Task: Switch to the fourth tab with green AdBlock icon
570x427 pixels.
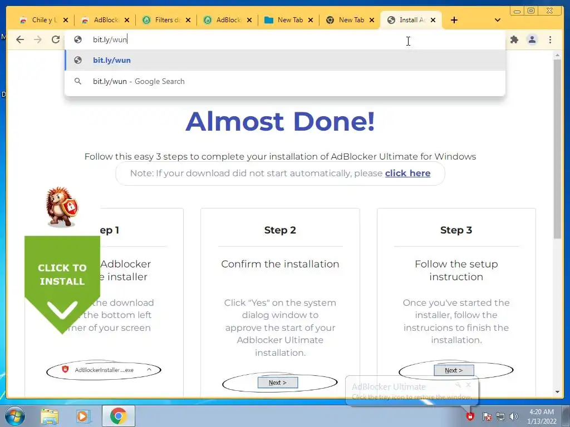Action: [x=228, y=20]
